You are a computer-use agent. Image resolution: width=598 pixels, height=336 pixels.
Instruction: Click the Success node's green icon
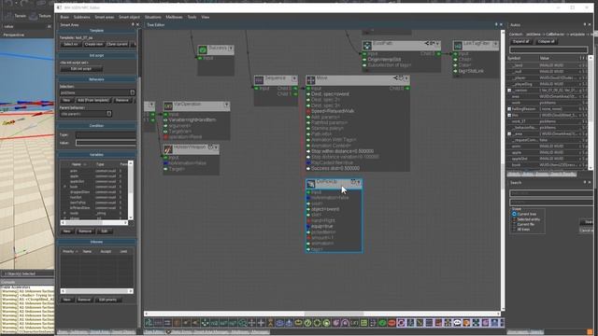tap(203, 49)
